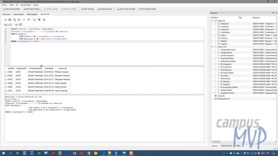Viewport: 278px width, 156px height.
Task: Open the Windows Start menu
Action: point(3,153)
